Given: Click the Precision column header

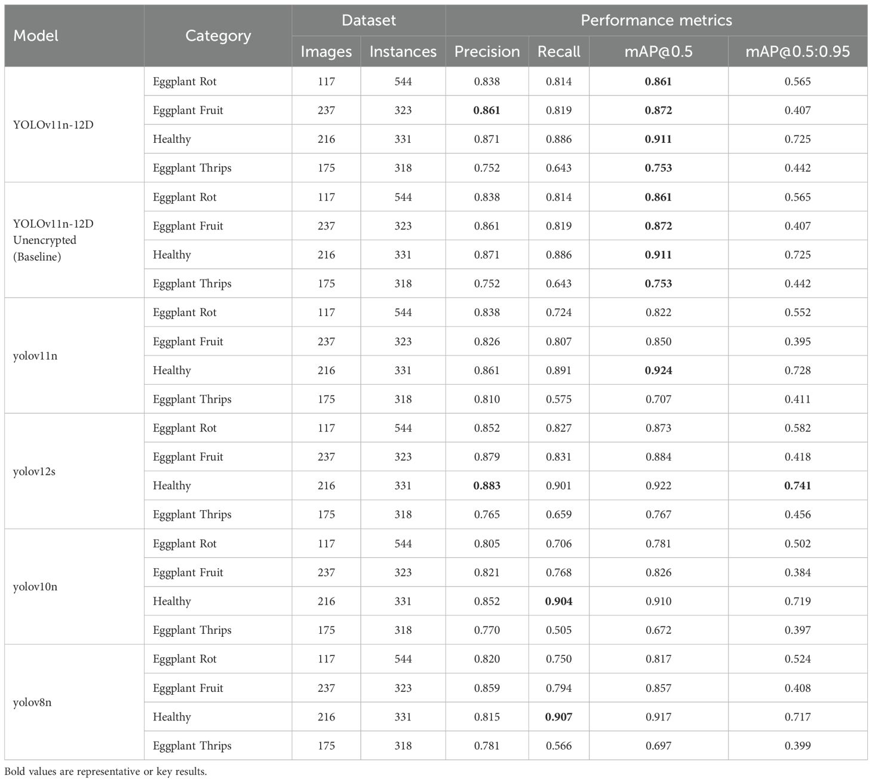Looking at the screenshot, I should (x=487, y=51).
